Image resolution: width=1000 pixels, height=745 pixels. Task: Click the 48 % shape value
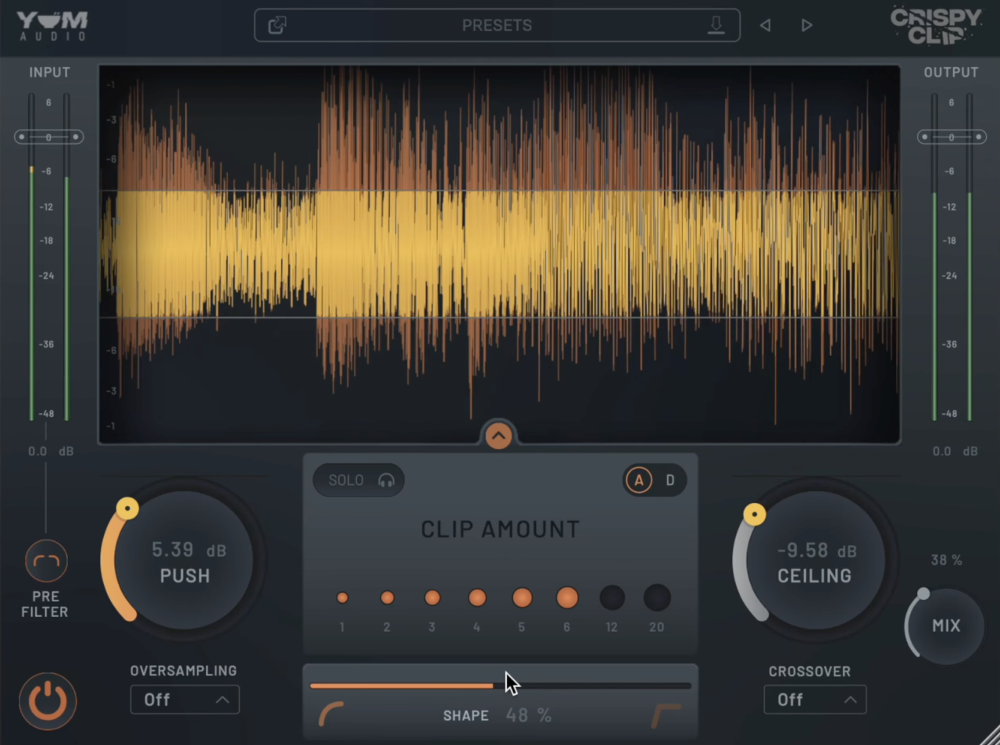coord(529,715)
